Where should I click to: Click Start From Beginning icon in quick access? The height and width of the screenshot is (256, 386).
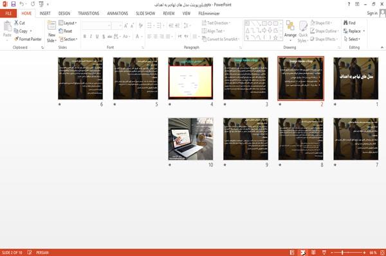(x=41, y=4)
